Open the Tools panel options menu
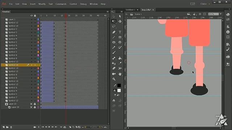The image size is (232, 130). pyautogui.click(x=121, y=12)
